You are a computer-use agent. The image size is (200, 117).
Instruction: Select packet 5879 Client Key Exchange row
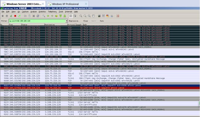(x=100, y=59)
